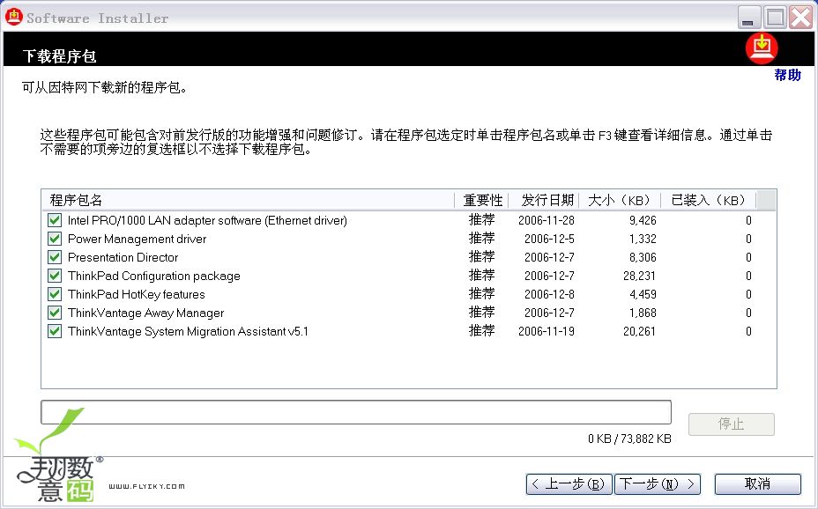This screenshot has height=509, width=818.
Task: Click the size value 8,306
Action: (643, 257)
